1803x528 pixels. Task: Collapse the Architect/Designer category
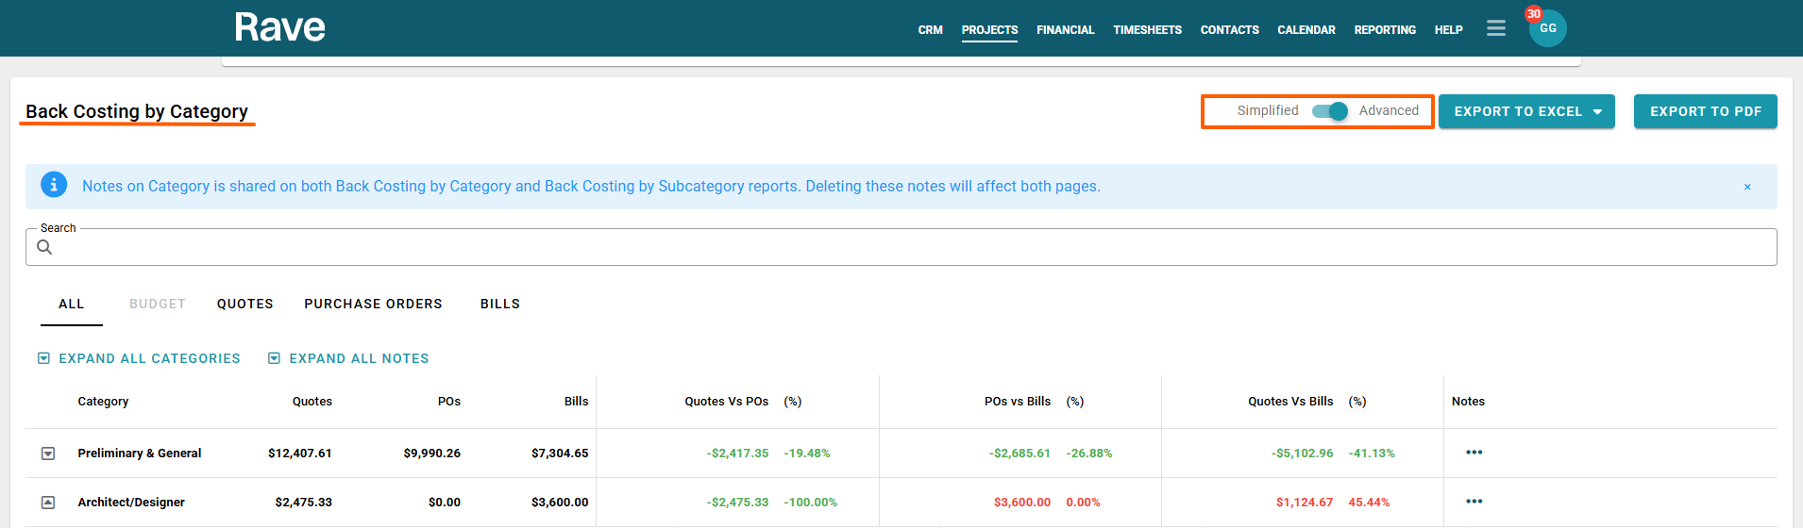[48, 503]
